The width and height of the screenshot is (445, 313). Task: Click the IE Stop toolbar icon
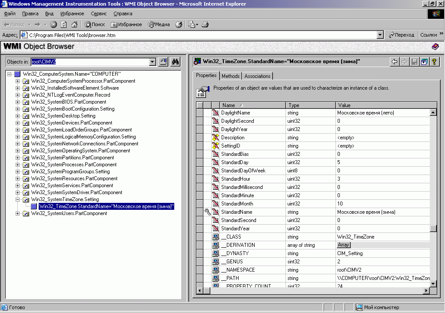[53, 24]
